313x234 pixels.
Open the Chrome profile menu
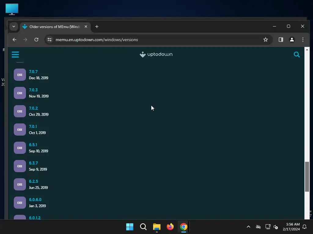(292, 40)
